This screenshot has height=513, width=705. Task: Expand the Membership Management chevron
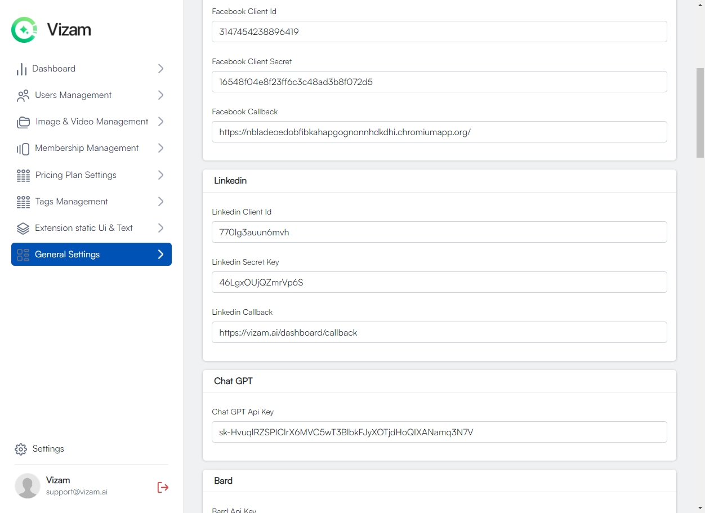(161, 148)
